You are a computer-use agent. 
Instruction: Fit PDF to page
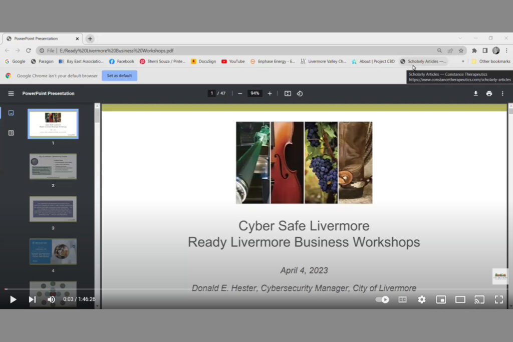[288, 94]
